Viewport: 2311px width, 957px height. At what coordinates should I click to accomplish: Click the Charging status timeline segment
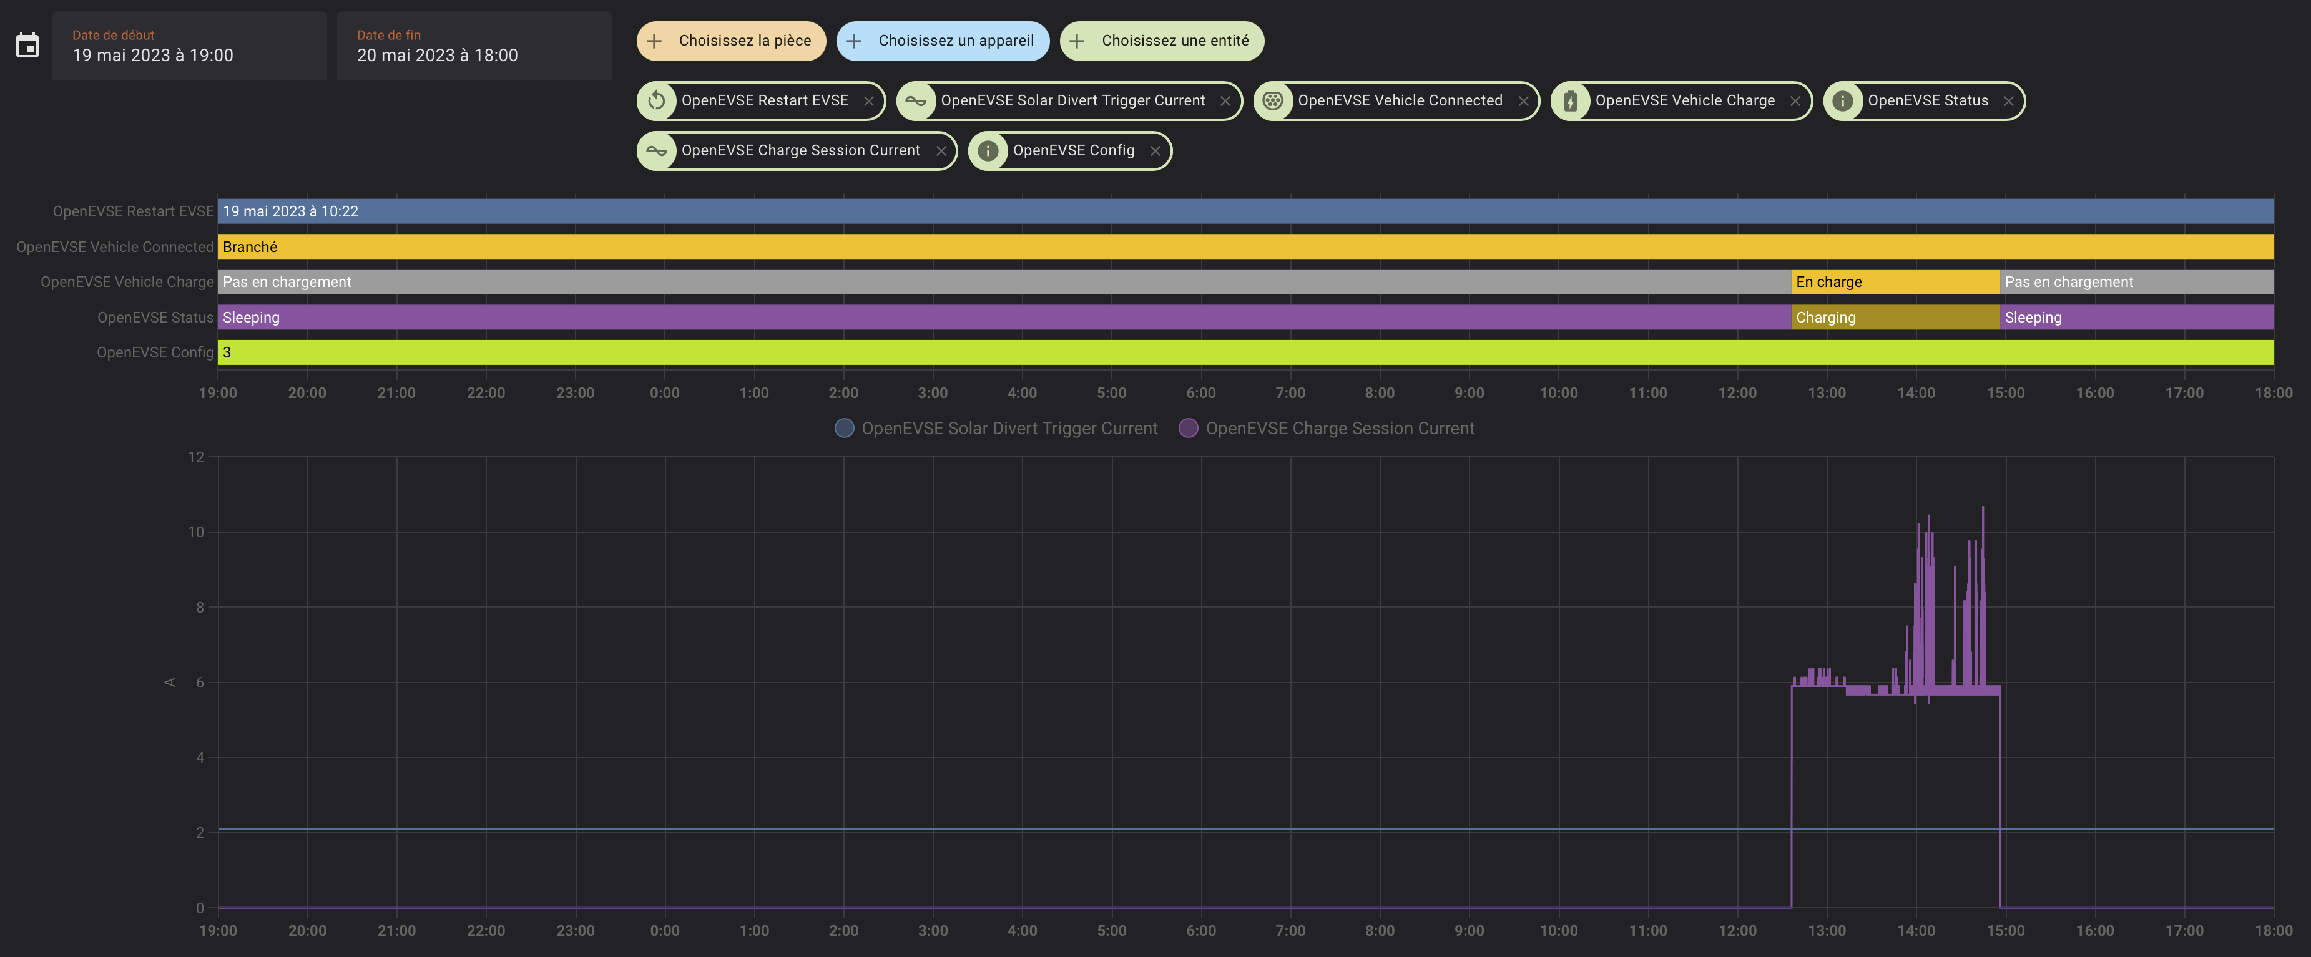[1895, 318]
